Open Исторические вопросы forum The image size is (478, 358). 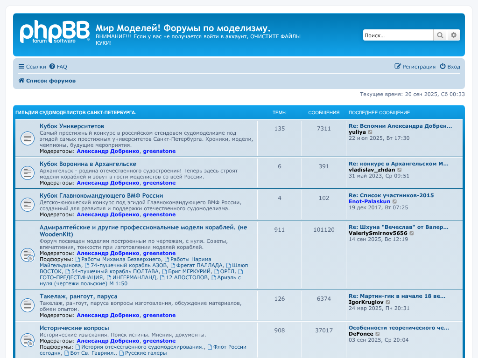74,328
